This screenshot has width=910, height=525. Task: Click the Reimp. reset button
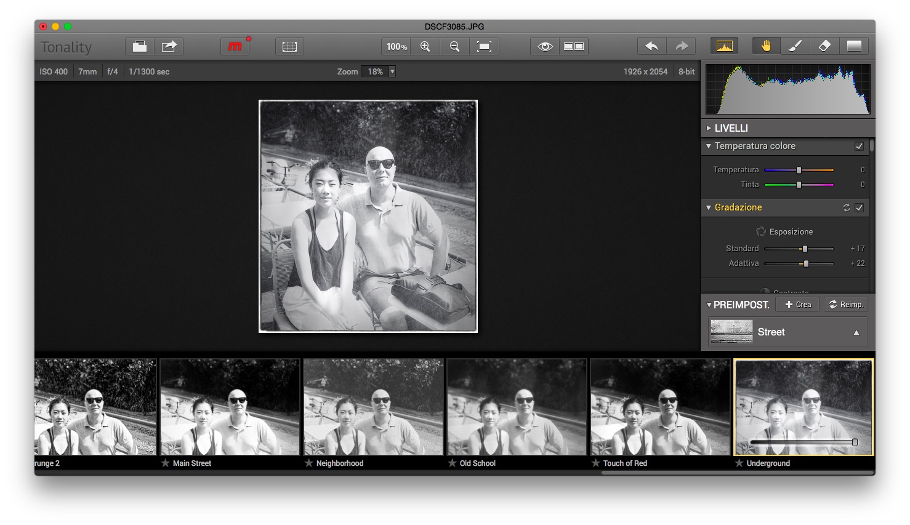(x=846, y=305)
